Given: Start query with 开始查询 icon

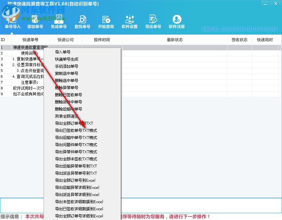Looking at the screenshot, I should 106,21.
